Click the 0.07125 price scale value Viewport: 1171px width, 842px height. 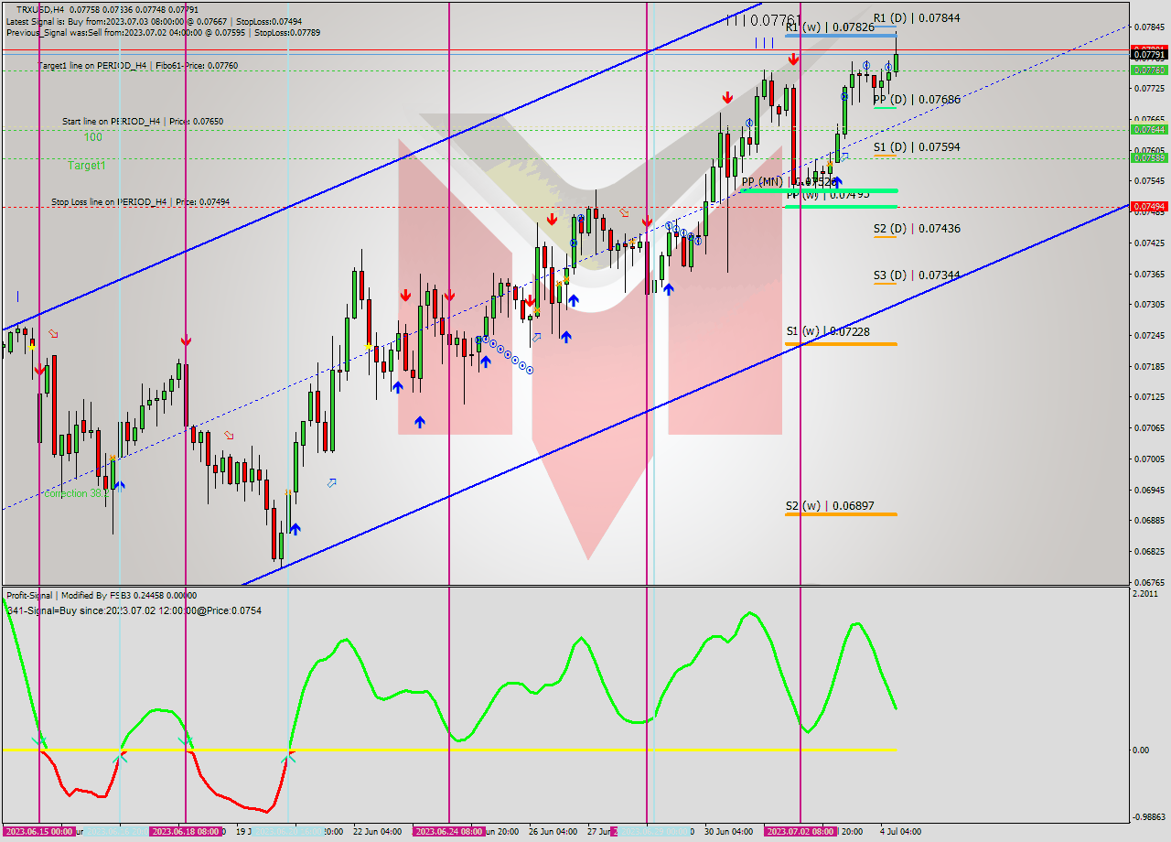(1149, 396)
